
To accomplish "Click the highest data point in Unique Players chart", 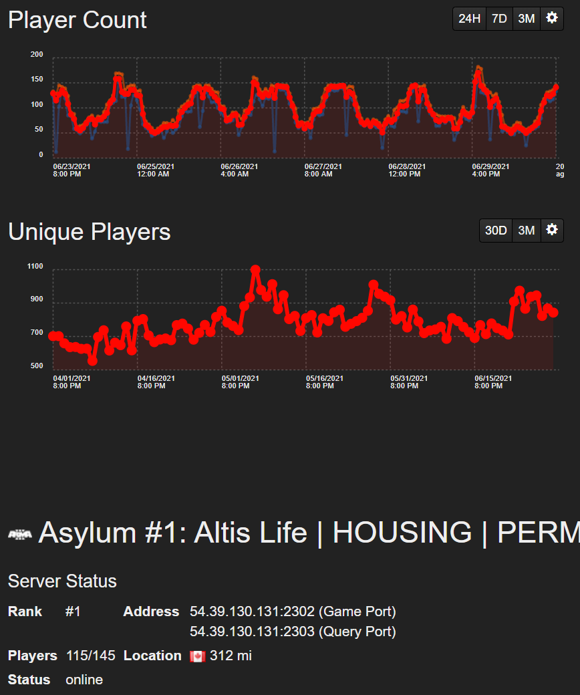I will (x=255, y=269).
